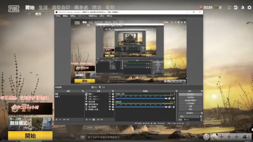Toggle visibility of 音频输入采集 source
The image size is (253, 142).
tap(110, 109)
